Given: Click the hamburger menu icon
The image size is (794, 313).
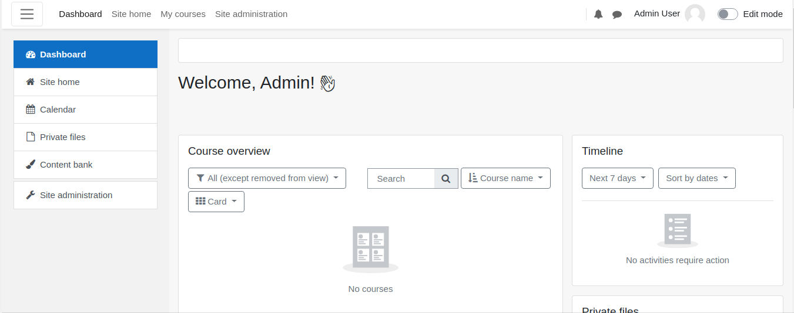Looking at the screenshot, I should coord(27,14).
